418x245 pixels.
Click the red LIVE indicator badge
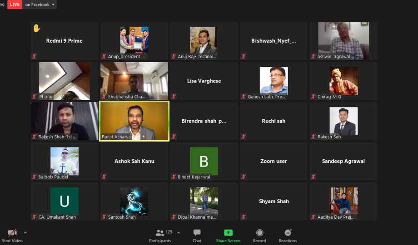coord(15,5)
